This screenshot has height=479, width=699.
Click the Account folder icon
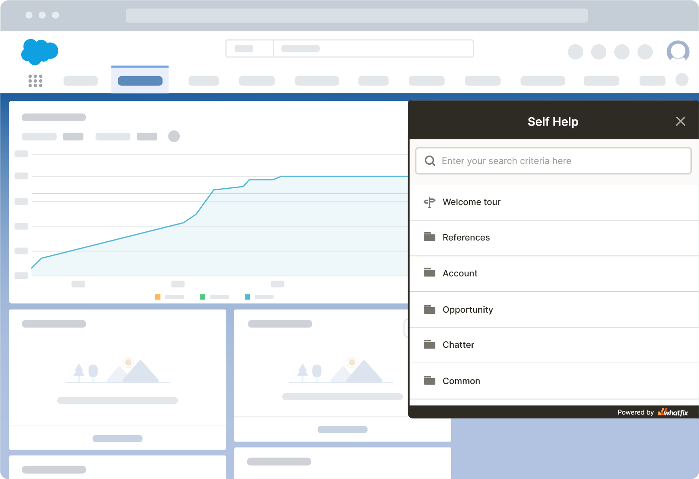(430, 272)
